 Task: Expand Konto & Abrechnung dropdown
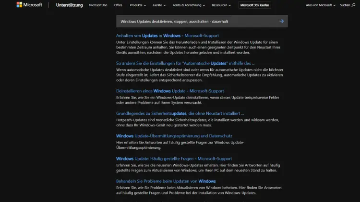coord(189,5)
